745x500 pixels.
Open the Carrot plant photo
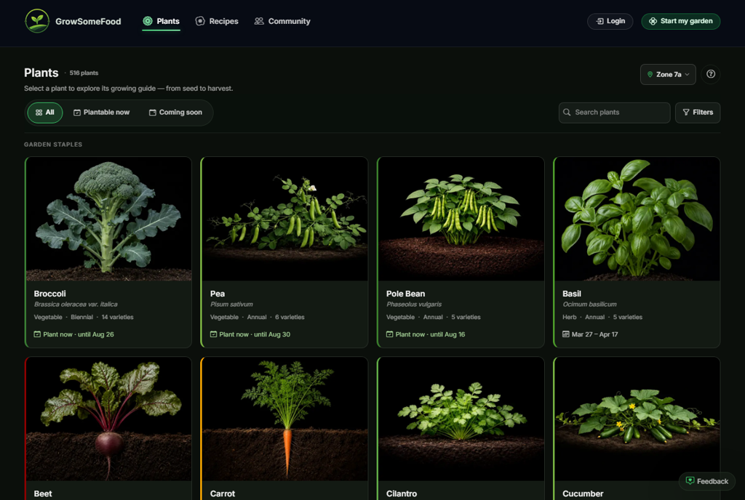(x=285, y=419)
